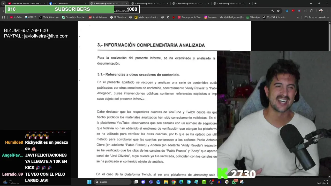Open Snipping Tool from the taskbar
Image resolution: width=331 pixels, height=186 pixels.
click(242, 182)
